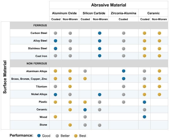Image resolution: width=169 pixels, height=138 pixels.
Task: Select the Zirconia-Alumina column header
Action: 123,13
